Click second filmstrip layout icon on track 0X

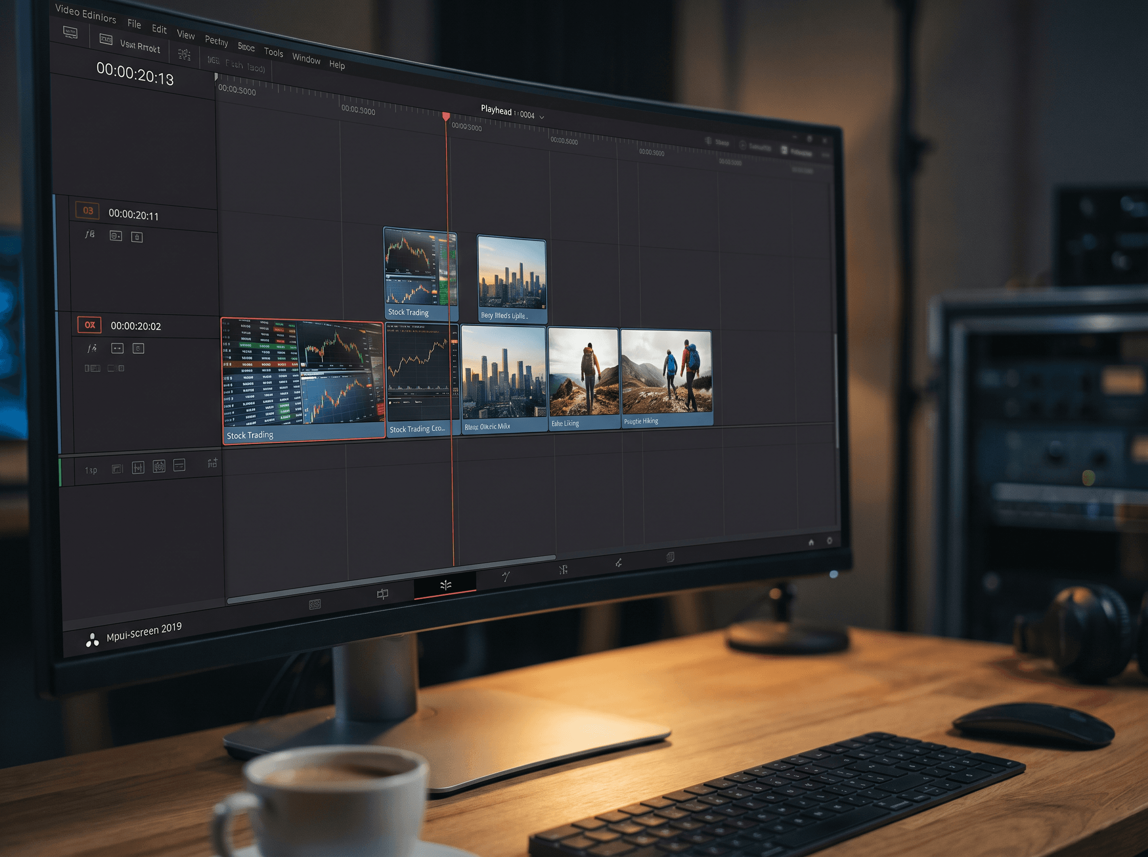[116, 368]
